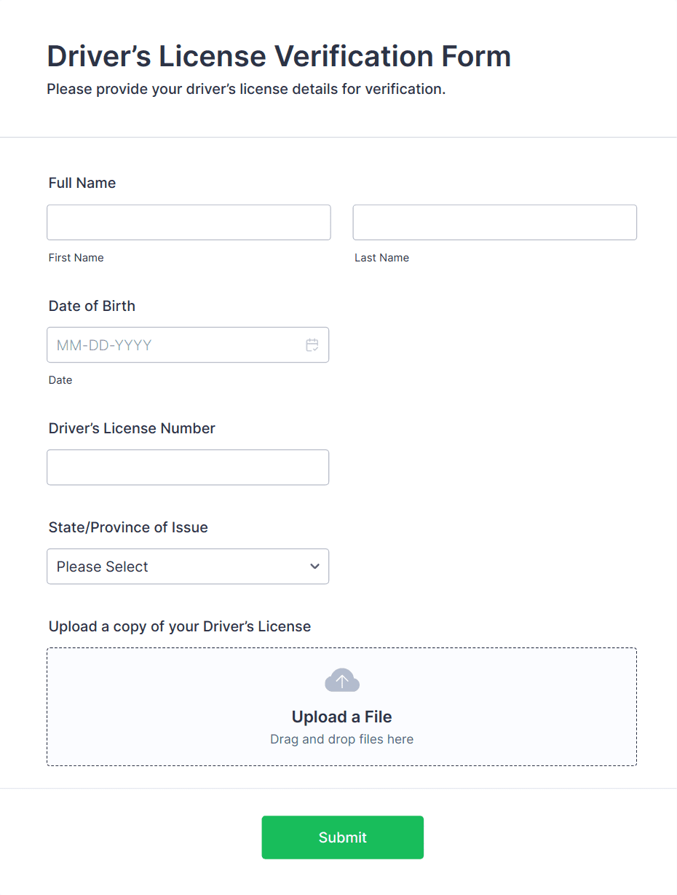This screenshot has width=677, height=895.
Task: Click the Driver's License Number label
Action: (x=132, y=428)
